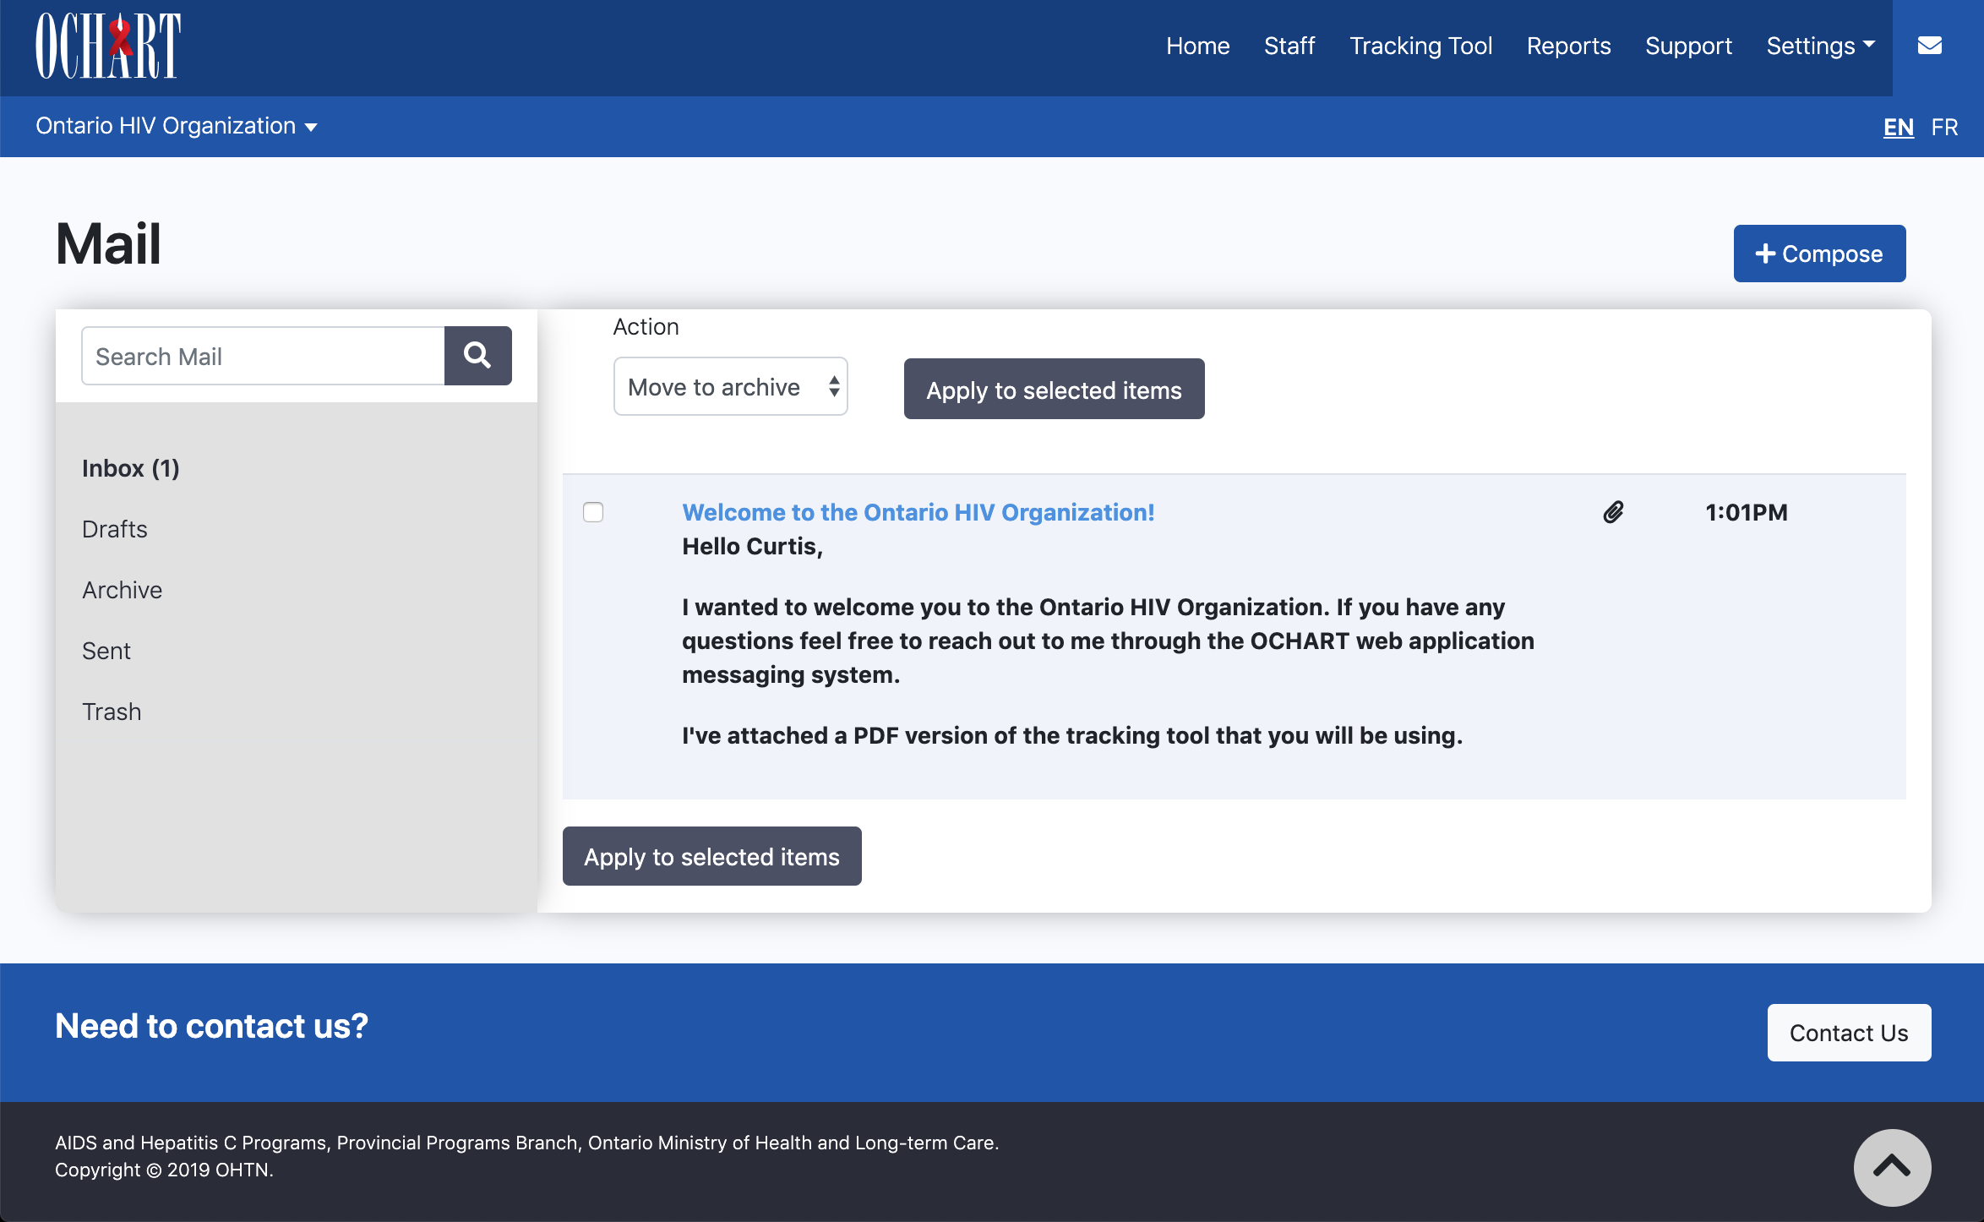Viewport: 1984px width, 1222px height.
Task: Expand the Move to archive dropdown
Action: click(728, 385)
